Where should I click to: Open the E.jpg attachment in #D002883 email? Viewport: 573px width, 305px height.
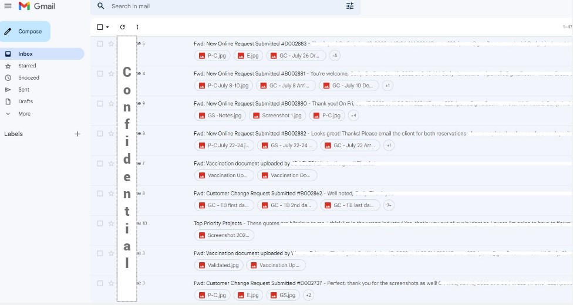click(x=248, y=56)
